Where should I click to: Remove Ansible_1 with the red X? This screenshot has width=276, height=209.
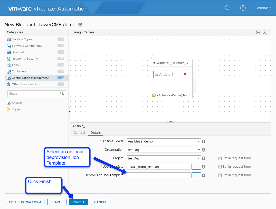click(185, 74)
